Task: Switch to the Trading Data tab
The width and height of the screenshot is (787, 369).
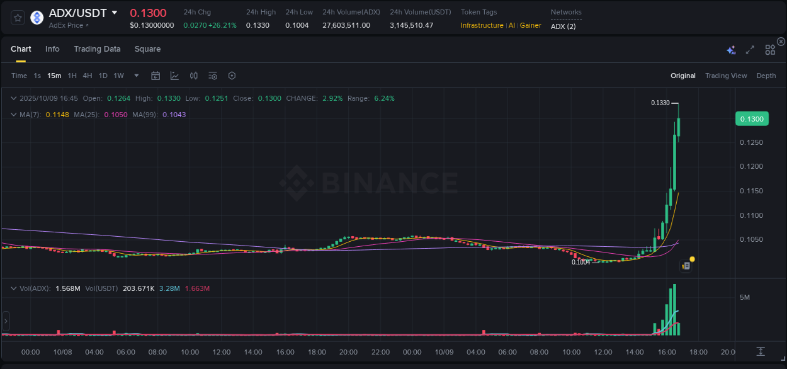Action: click(x=97, y=48)
